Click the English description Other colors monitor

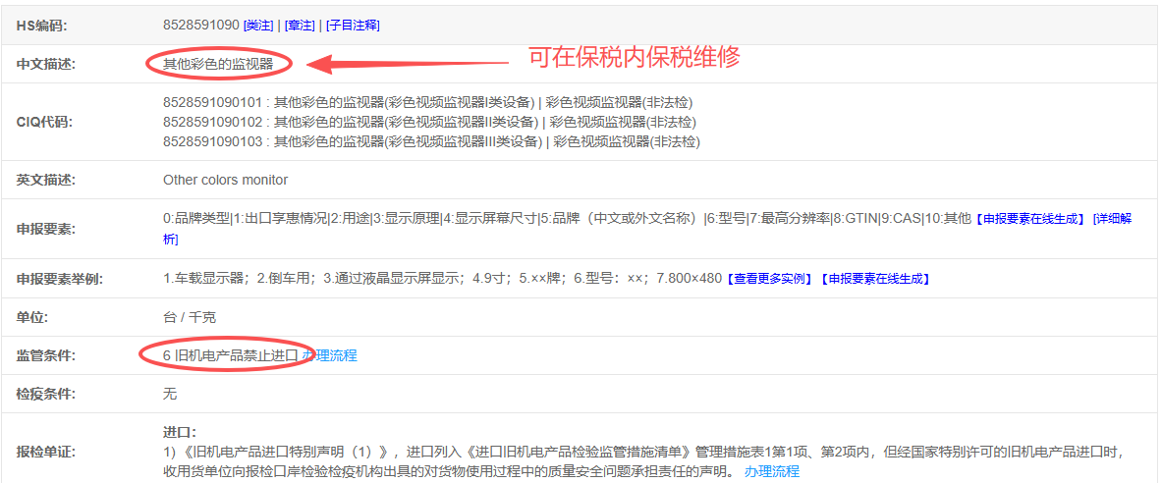pos(225,181)
